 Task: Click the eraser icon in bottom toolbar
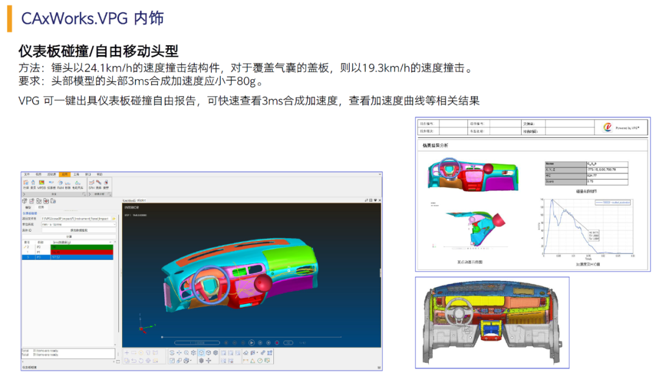246,353
